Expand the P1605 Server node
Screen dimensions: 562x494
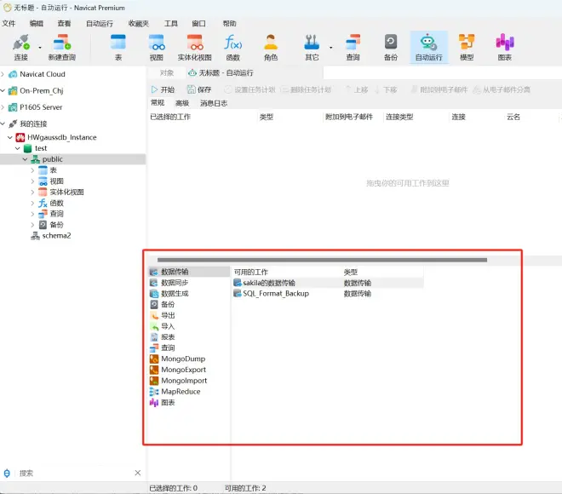[x=3, y=107]
